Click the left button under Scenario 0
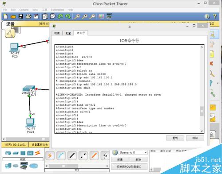 point(120,159)
